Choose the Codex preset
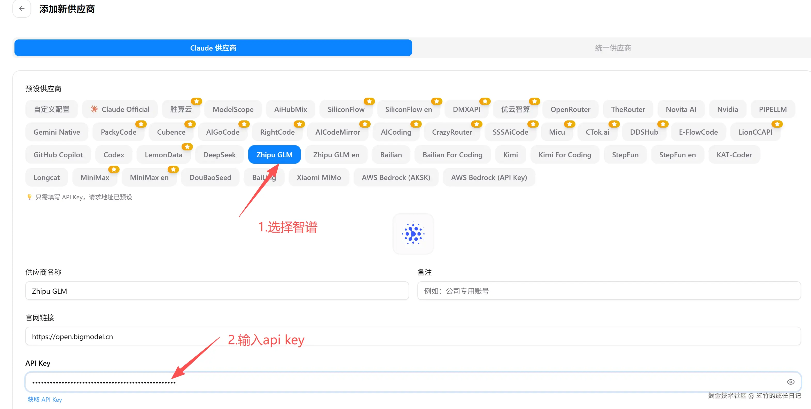This screenshot has height=409, width=811. tap(114, 155)
